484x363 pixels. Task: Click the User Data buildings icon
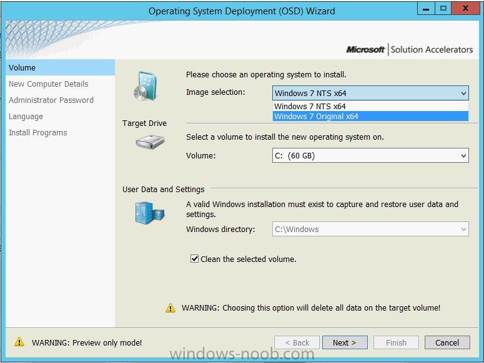pos(150,213)
